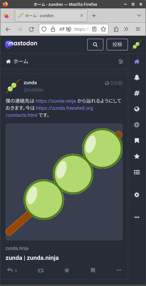Open notifications bell in Mastodon sidebar
The width and height of the screenshot is (146, 286).
click(x=137, y=77)
